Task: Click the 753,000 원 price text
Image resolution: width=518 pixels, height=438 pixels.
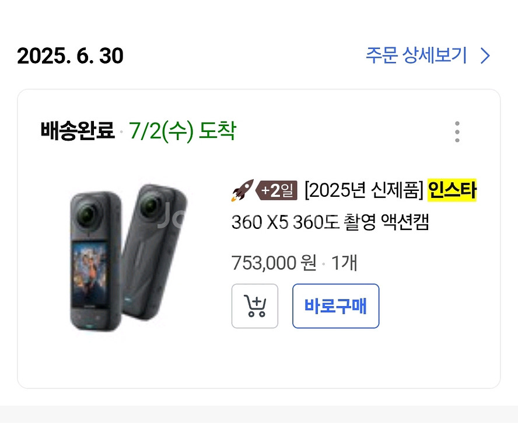Action: click(274, 263)
